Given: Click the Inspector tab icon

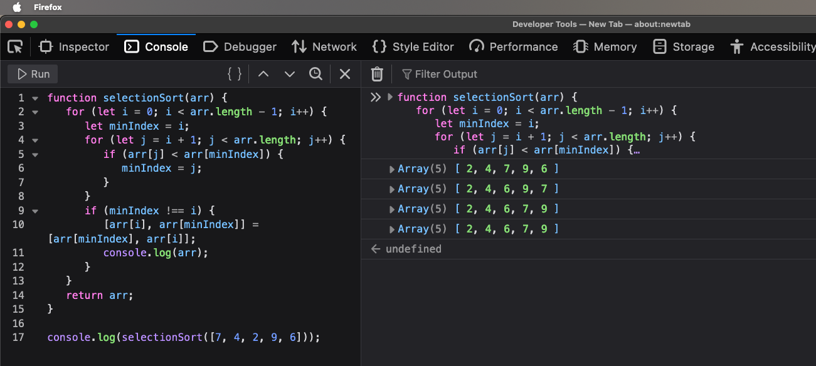Looking at the screenshot, I should [x=46, y=46].
